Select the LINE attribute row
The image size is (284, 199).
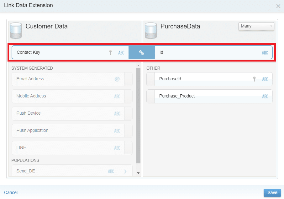tap(63, 148)
